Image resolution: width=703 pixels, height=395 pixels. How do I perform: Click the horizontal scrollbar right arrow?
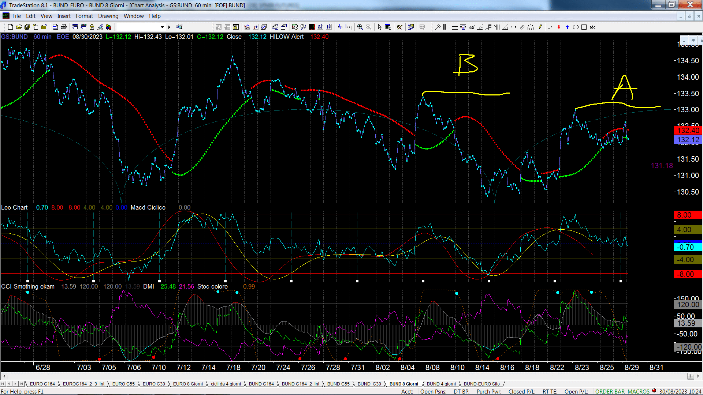point(699,376)
